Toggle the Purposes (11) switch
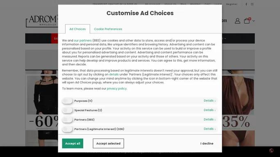Screen dimensions: 280x157 pos(67,101)
